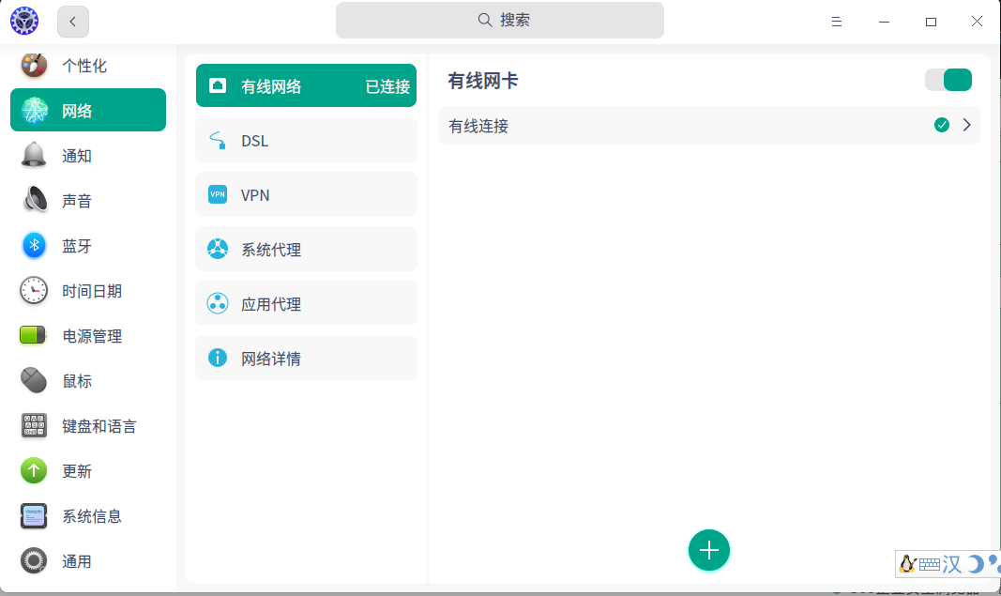Open the 个性化 personalization settings
Screen dimensions: 1001x596
88,65
